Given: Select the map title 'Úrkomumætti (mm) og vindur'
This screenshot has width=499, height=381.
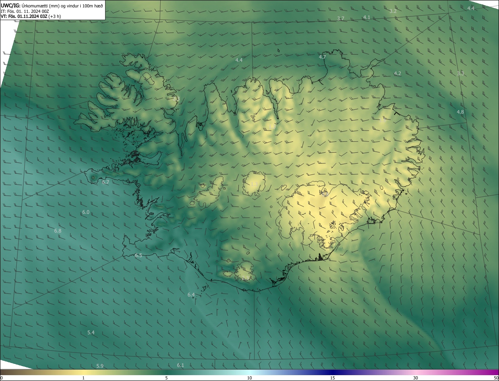Looking at the screenshot, I should (x=50, y=5).
